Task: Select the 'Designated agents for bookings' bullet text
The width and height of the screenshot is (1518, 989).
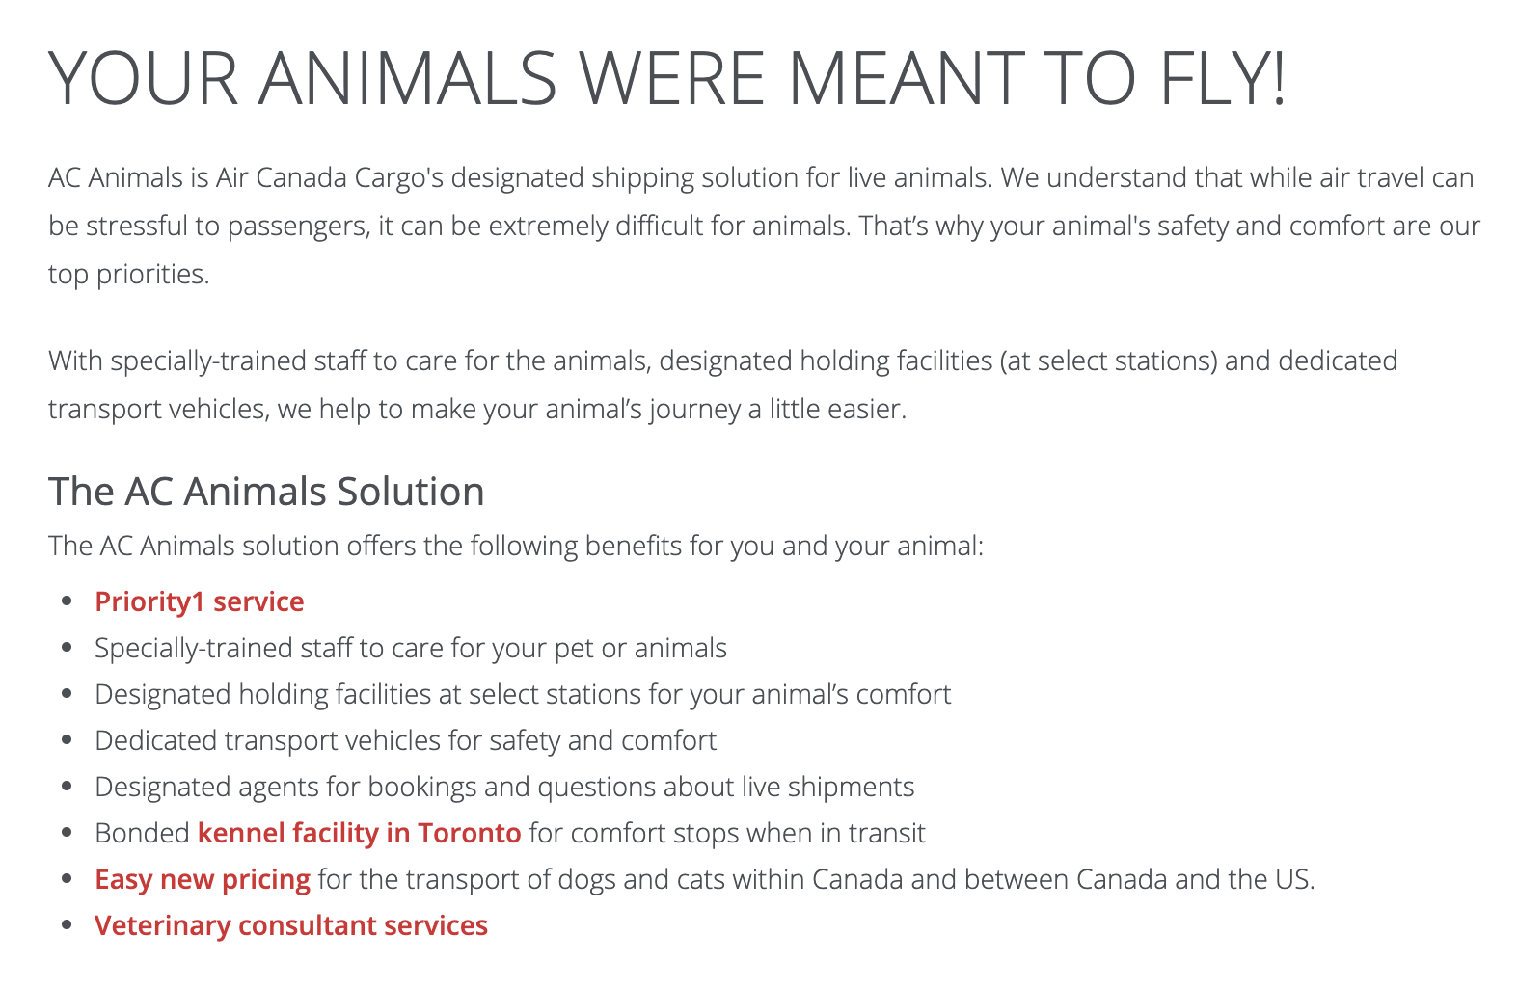Action: (x=504, y=787)
